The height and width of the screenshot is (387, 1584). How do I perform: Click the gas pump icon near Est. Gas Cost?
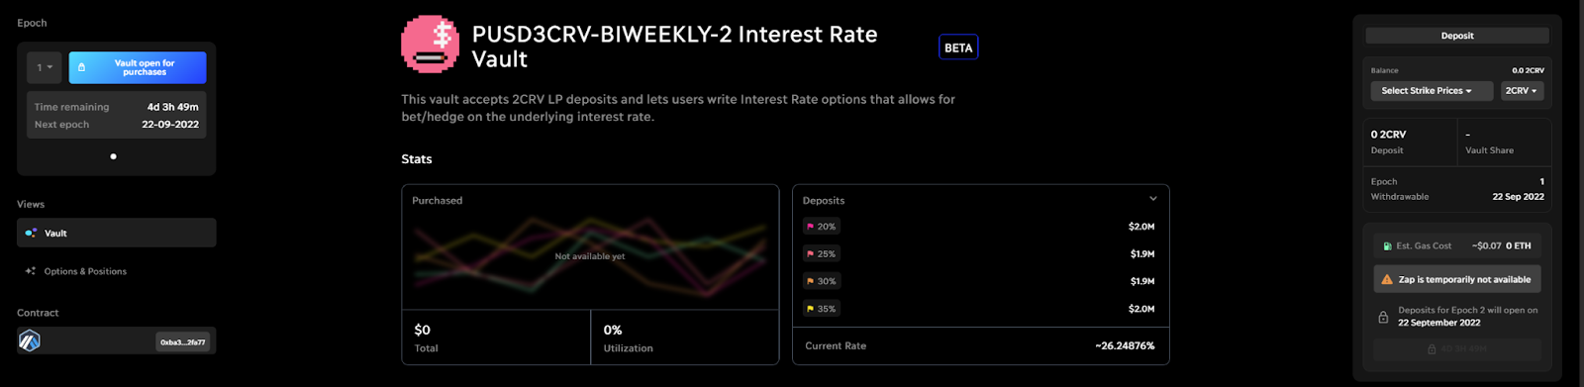(1387, 245)
